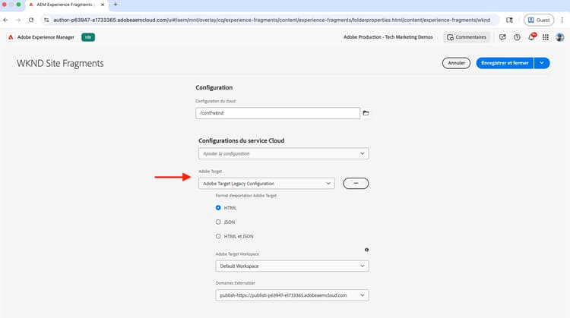570x318 pixels.
Task: Open the folder browse icon beside /conf/wknd
Action: pyautogui.click(x=366, y=113)
